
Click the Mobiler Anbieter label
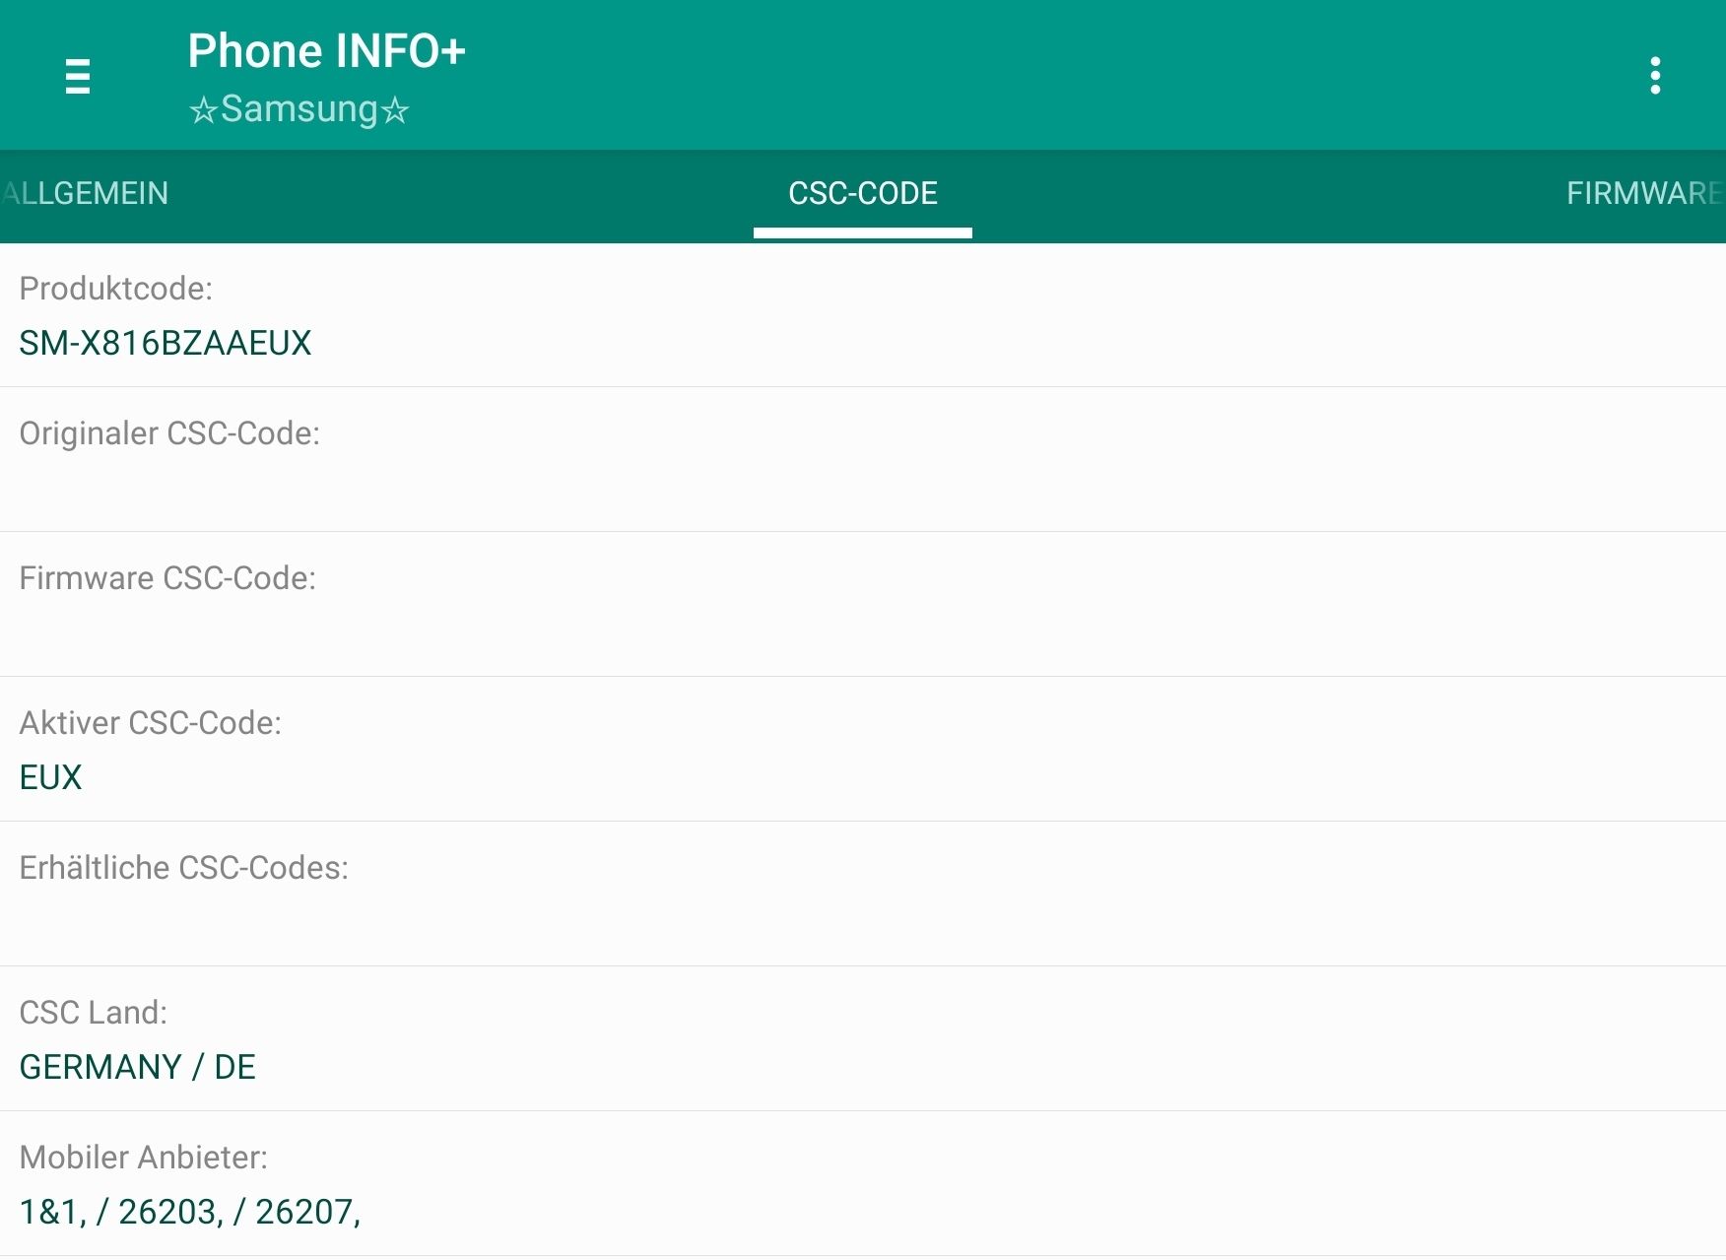(x=144, y=1158)
